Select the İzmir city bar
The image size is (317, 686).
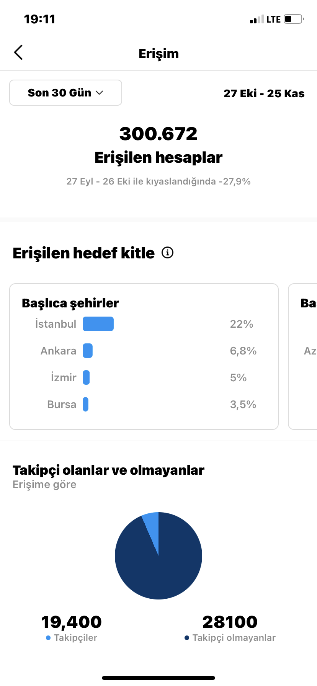coord(86,377)
